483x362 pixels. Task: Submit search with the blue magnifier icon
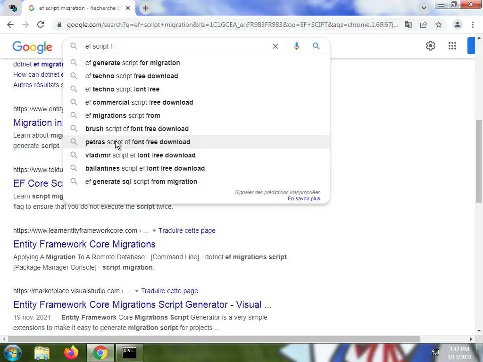click(x=316, y=46)
